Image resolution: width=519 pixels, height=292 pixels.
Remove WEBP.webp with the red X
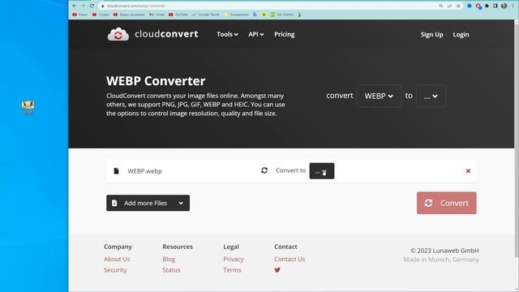(468, 171)
